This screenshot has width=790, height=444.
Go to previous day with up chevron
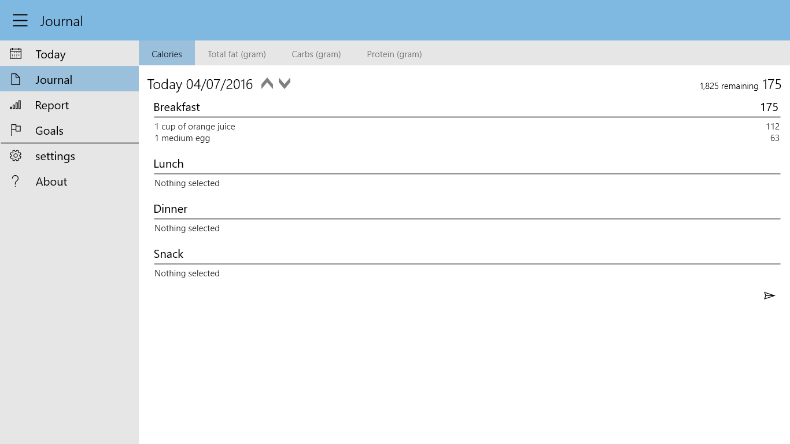click(x=267, y=84)
